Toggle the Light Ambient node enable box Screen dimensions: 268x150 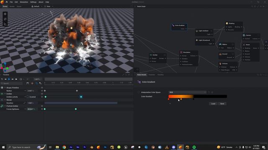[211, 31]
